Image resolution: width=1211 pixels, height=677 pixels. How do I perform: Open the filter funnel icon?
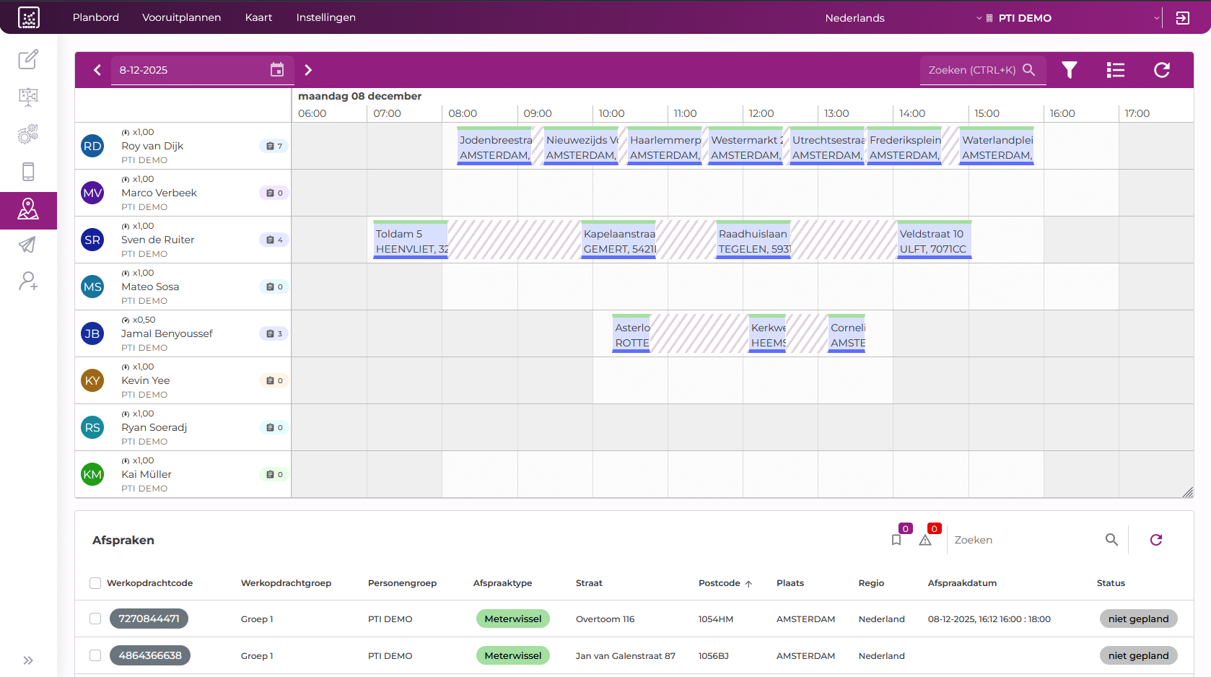[1070, 70]
